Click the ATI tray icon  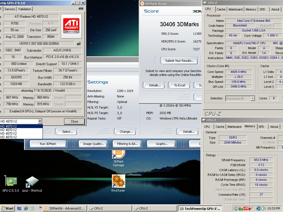(246, 209)
